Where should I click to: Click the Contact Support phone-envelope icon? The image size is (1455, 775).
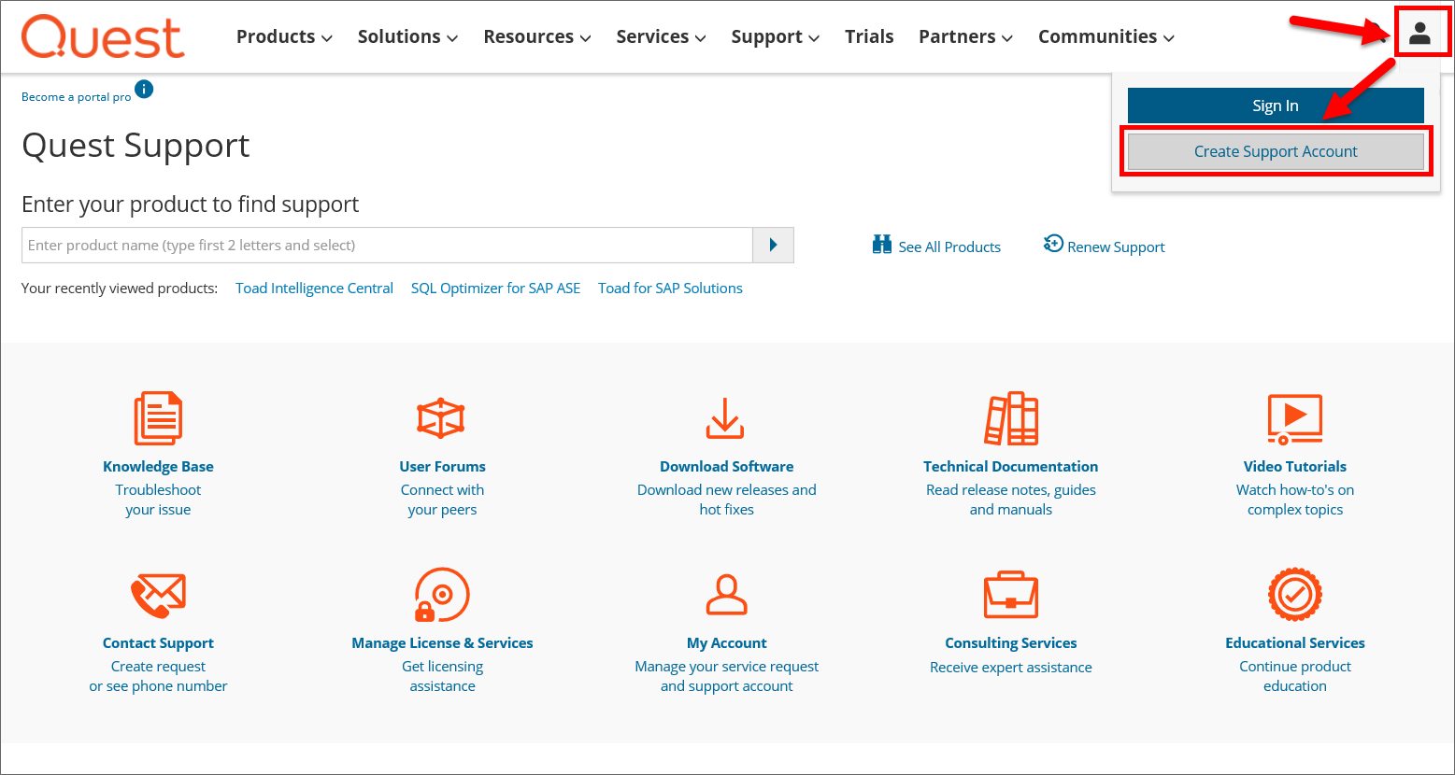click(x=158, y=595)
